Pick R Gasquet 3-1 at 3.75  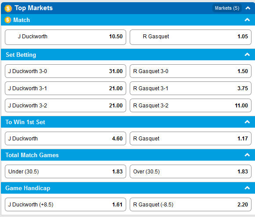click(190, 88)
